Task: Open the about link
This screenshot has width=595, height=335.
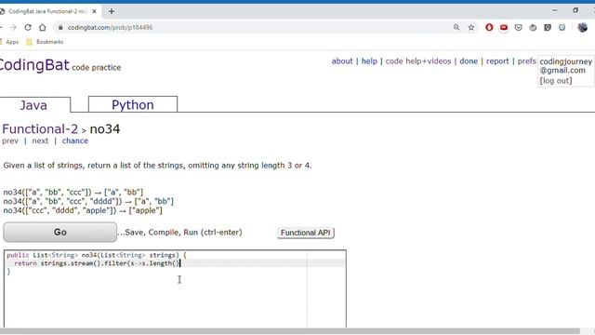Action: (x=342, y=61)
